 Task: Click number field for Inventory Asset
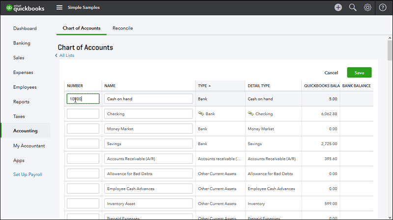tap(83, 203)
